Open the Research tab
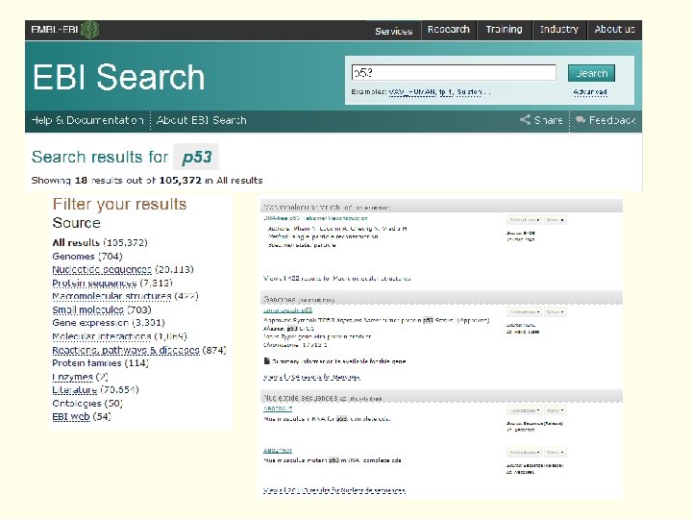Image resolution: width=692 pixels, height=519 pixels. [449, 30]
